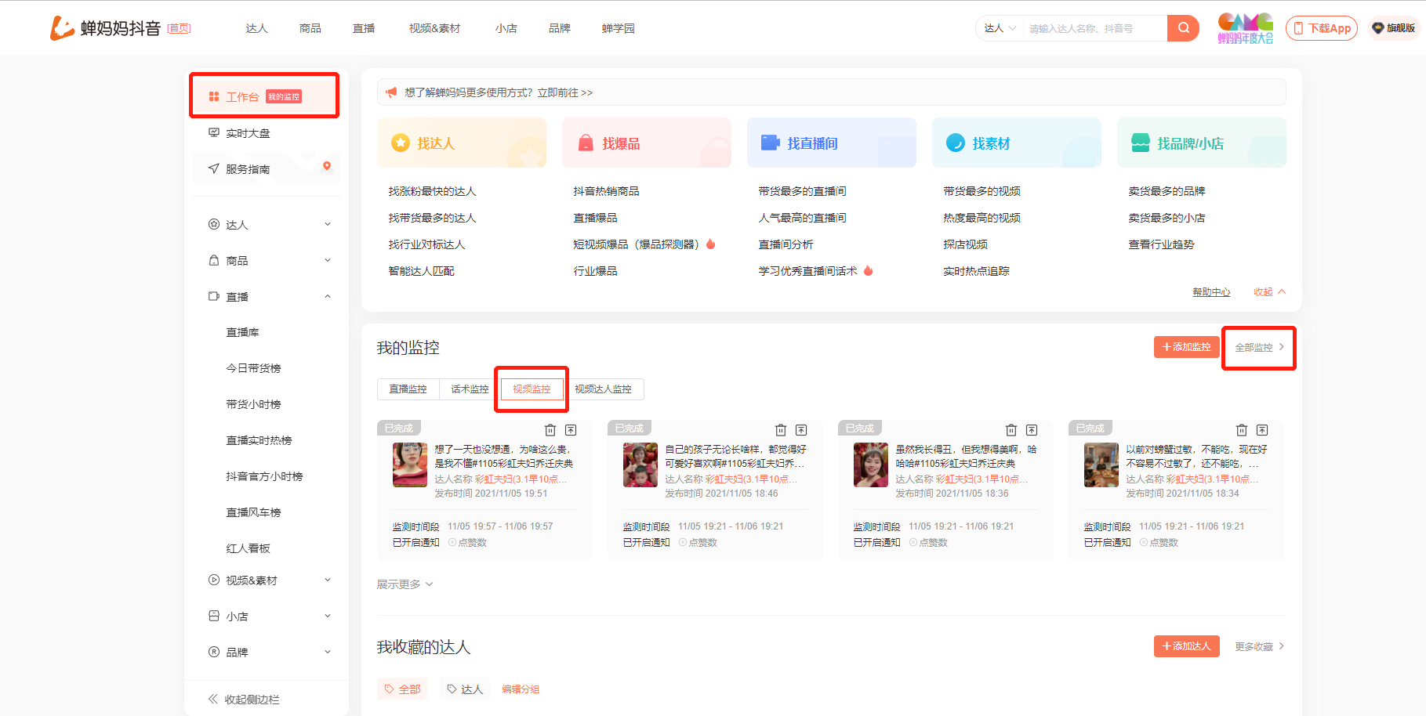
Task: Pin the 想了一天也没想通 card to top
Action: pos(571,430)
